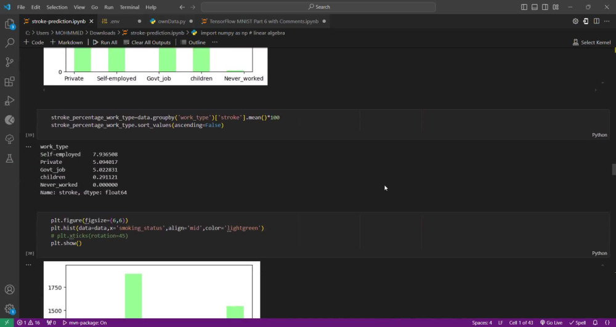Open output actions ellipsis for work_type output

[28, 147]
